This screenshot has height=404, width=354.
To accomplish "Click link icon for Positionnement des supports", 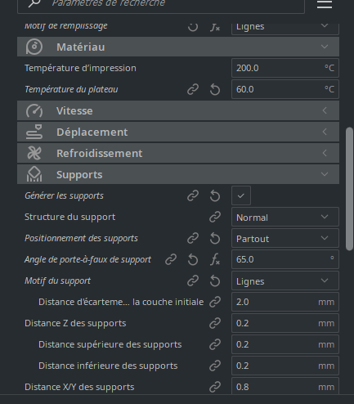I will (193, 238).
